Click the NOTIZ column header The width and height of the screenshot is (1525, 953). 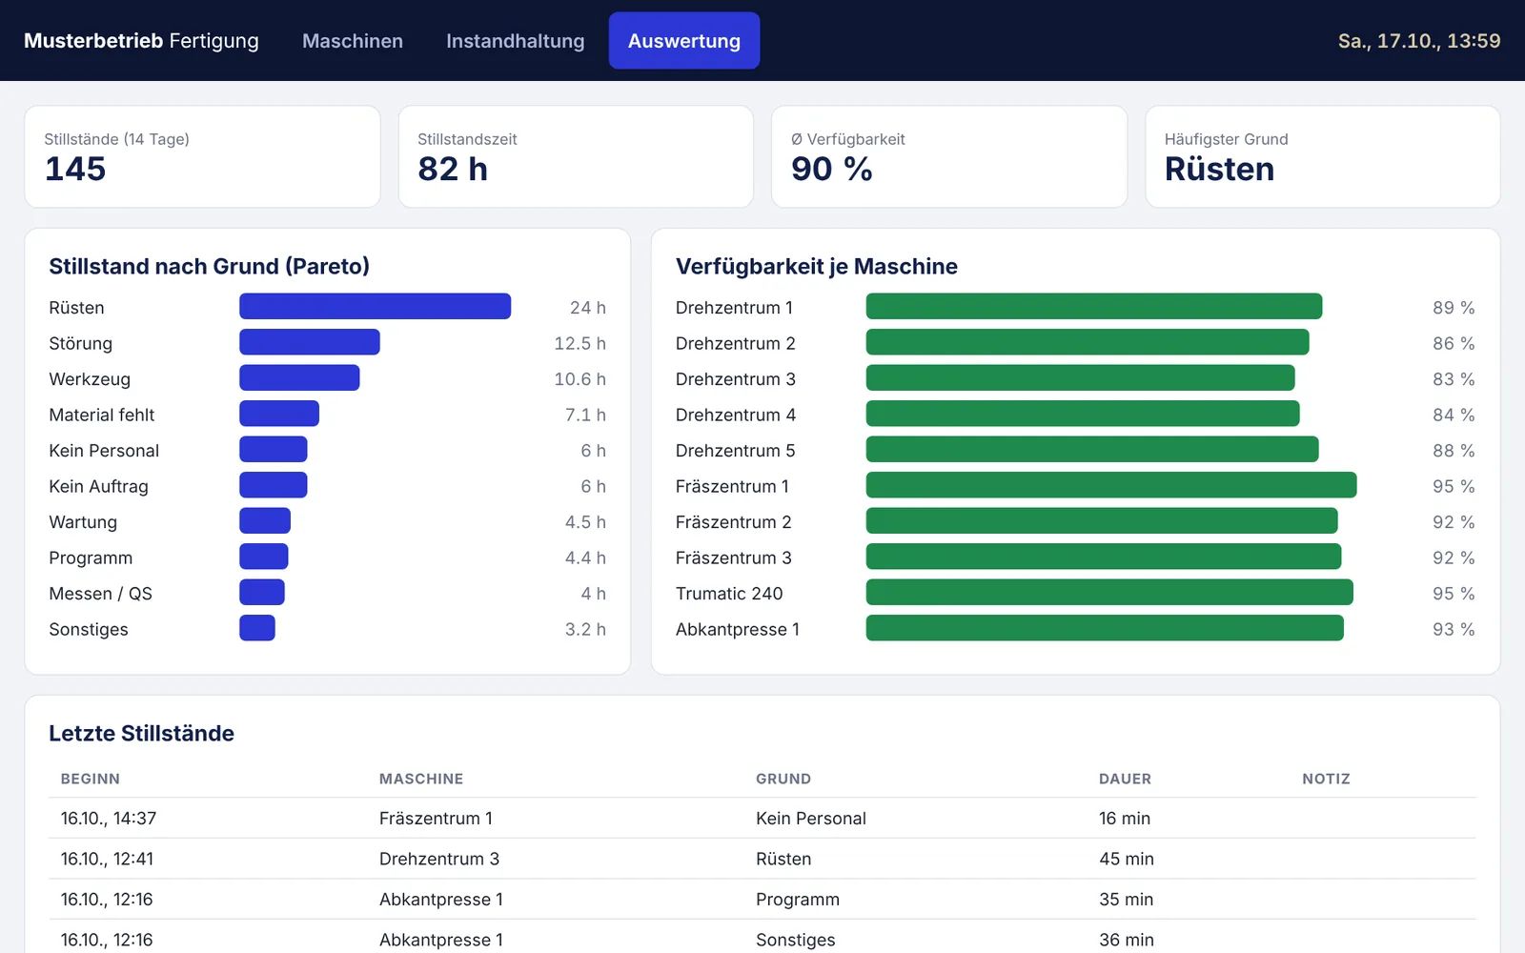(x=1326, y=779)
